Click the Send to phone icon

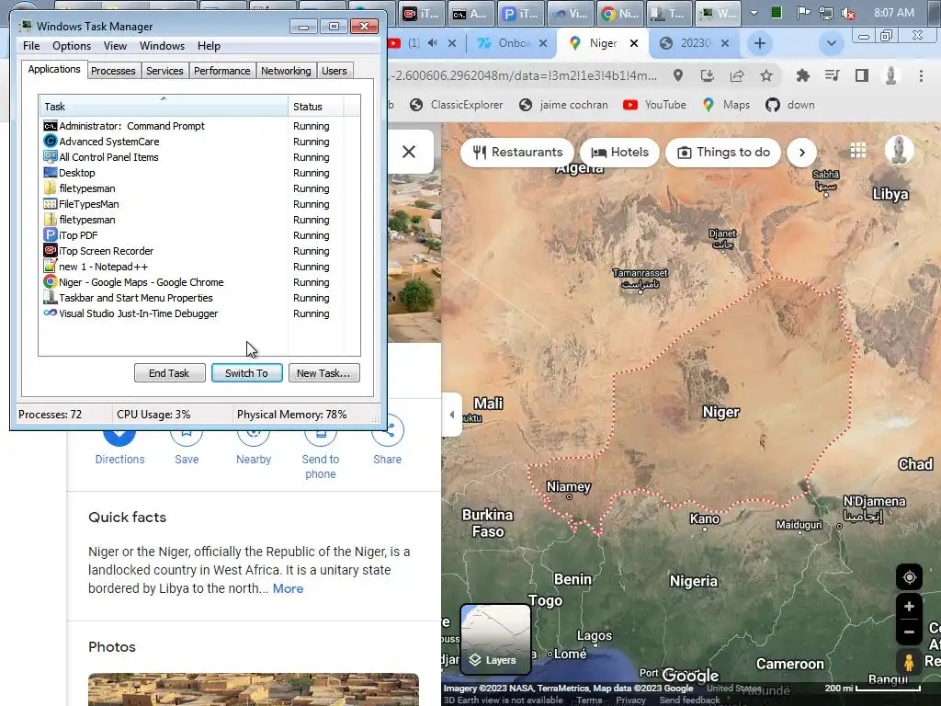tap(321, 434)
